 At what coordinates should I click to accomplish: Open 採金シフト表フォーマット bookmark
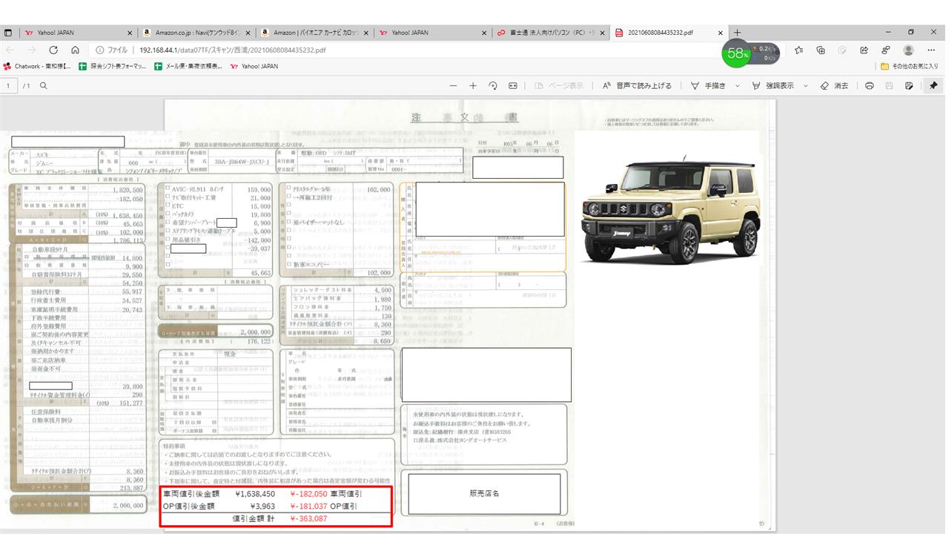(x=113, y=66)
